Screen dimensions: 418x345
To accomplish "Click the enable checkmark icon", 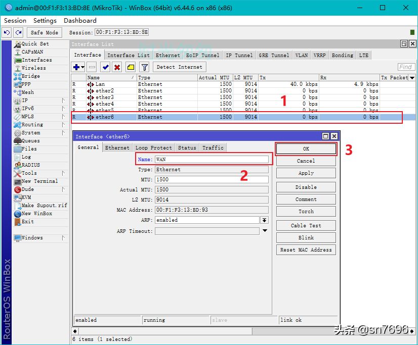I will pos(106,67).
